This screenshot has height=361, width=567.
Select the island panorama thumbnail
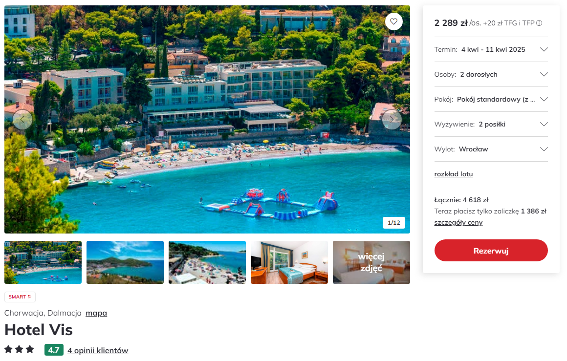(125, 262)
